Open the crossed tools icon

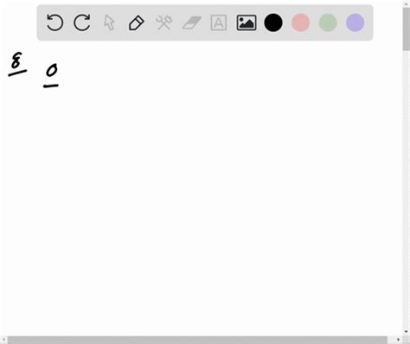163,22
